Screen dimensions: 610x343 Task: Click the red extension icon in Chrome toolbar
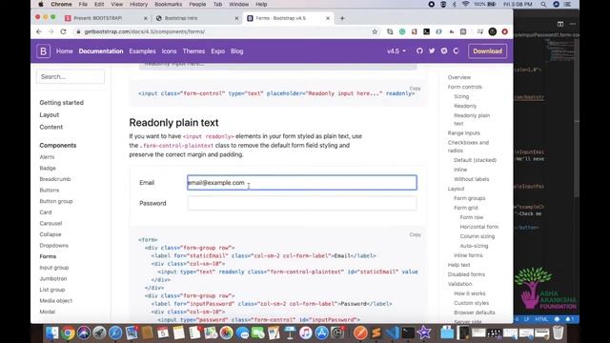504,31
